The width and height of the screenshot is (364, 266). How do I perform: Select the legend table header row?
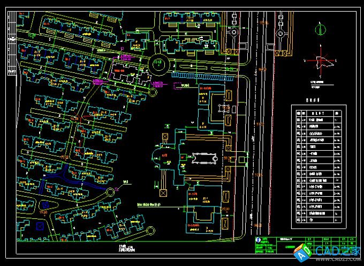click(318, 113)
